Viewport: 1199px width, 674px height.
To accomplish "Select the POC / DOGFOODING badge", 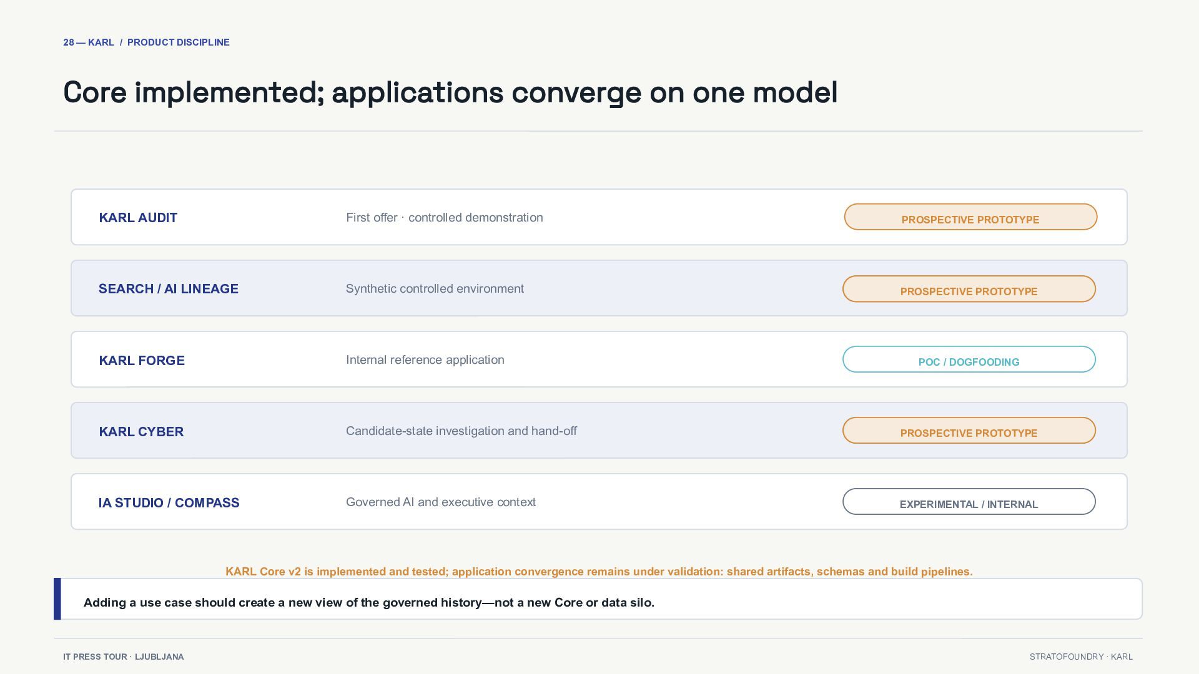I will [x=969, y=359].
